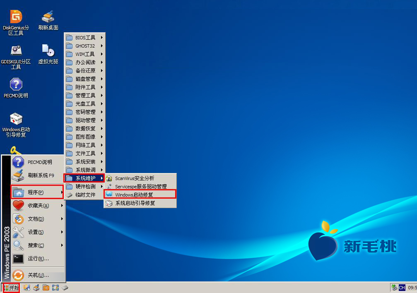Viewport: 417px width, 293px height.
Task: Launch GDISKGUI分区工具 from the desktop
Action: pyautogui.click(x=16, y=57)
